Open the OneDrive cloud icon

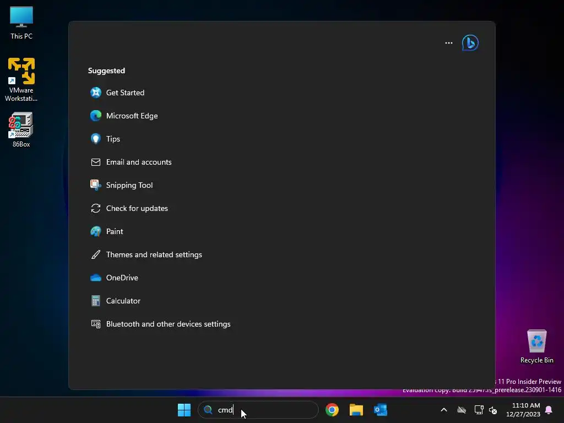tap(96, 278)
